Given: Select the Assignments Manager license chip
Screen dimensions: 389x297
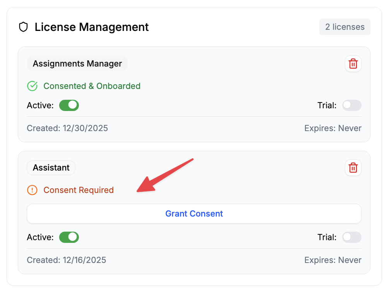Looking at the screenshot, I should click(x=77, y=63).
